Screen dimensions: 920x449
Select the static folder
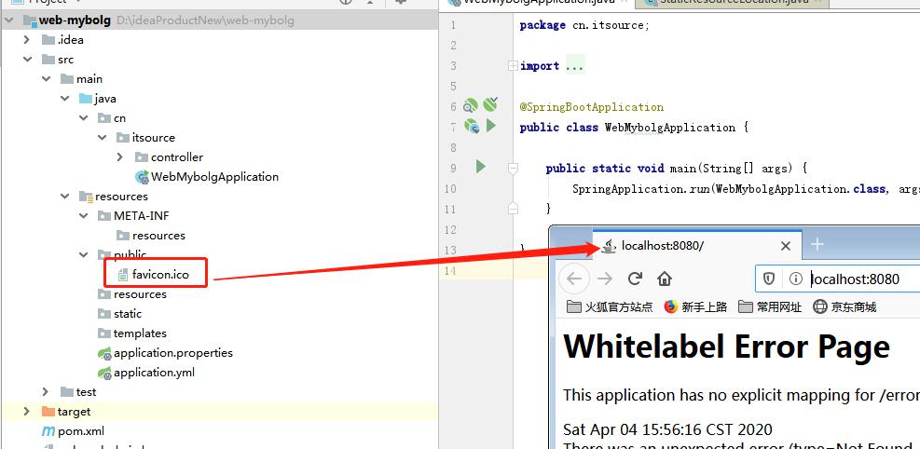pos(128,314)
